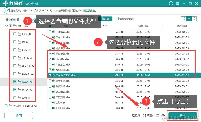
Task: Open the 联系我们 link
Action: [x=90, y=11]
